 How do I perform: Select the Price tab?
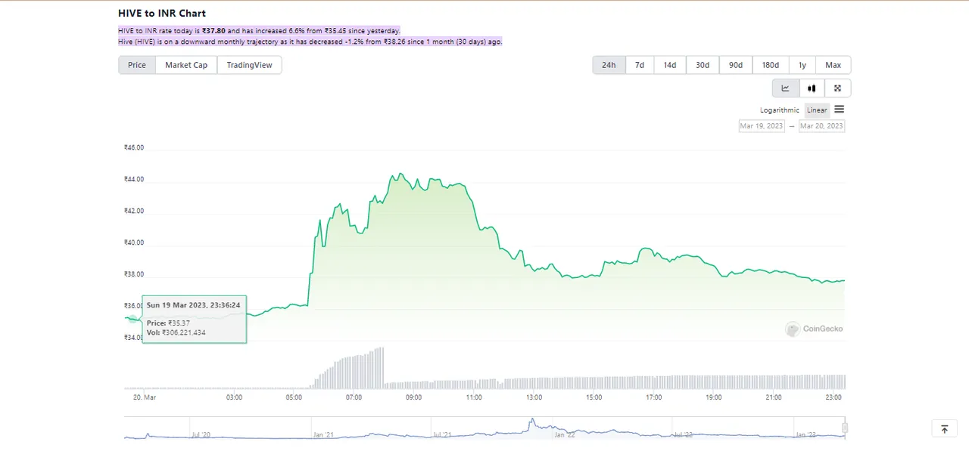pos(137,65)
